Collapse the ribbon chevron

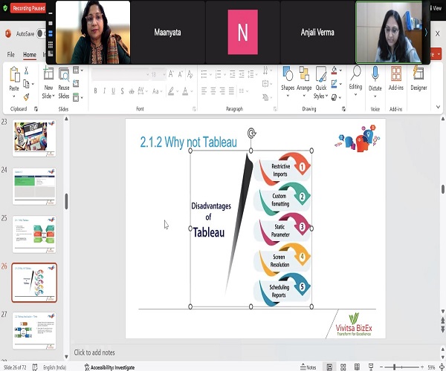(438, 107)
